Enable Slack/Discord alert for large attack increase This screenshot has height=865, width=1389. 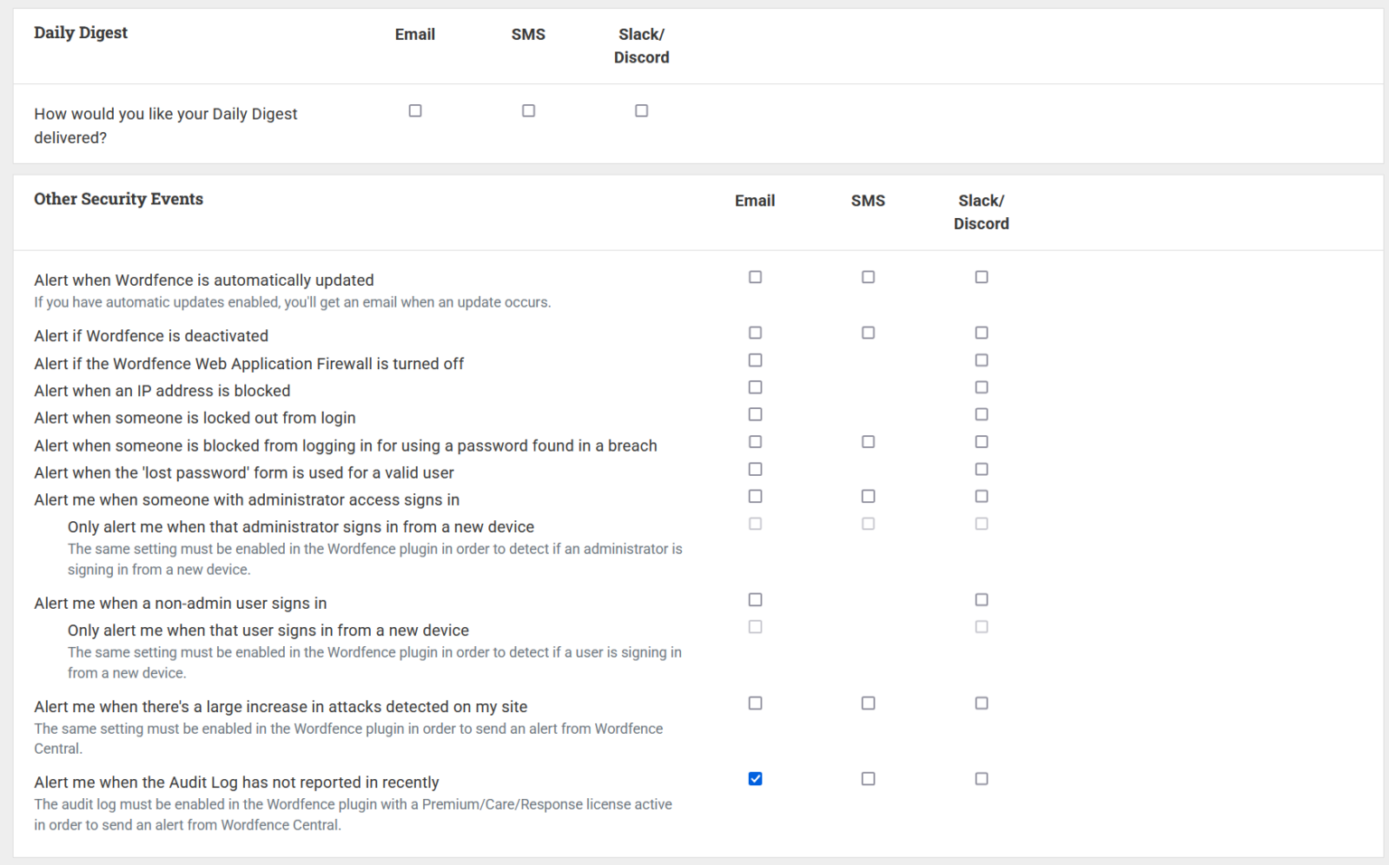coord(981,703)
